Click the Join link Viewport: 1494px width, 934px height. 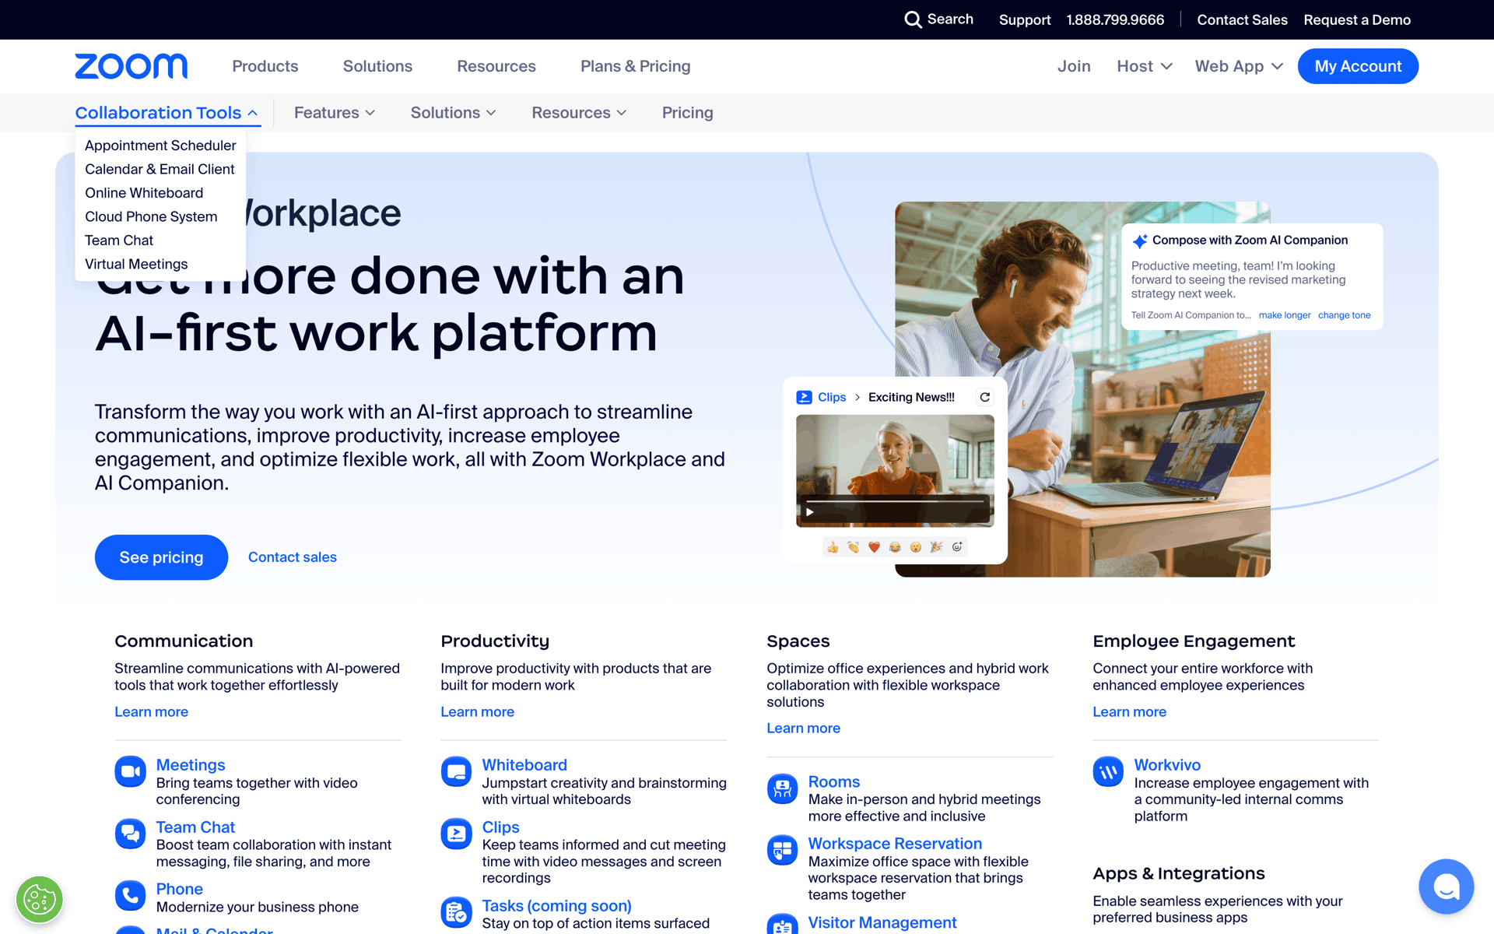click(x=1074, y=66)
